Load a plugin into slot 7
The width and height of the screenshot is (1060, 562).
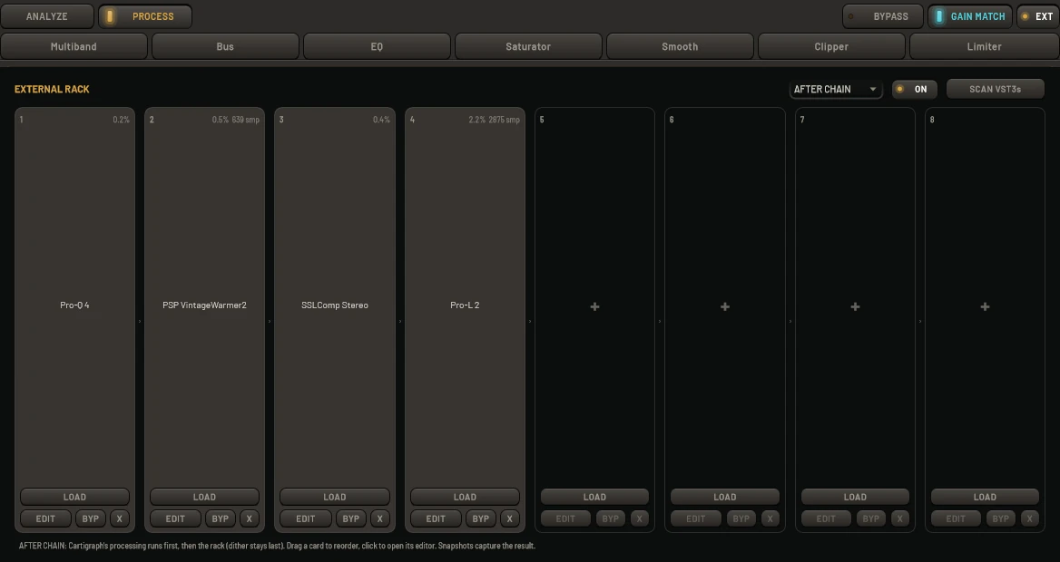(855, 497)
